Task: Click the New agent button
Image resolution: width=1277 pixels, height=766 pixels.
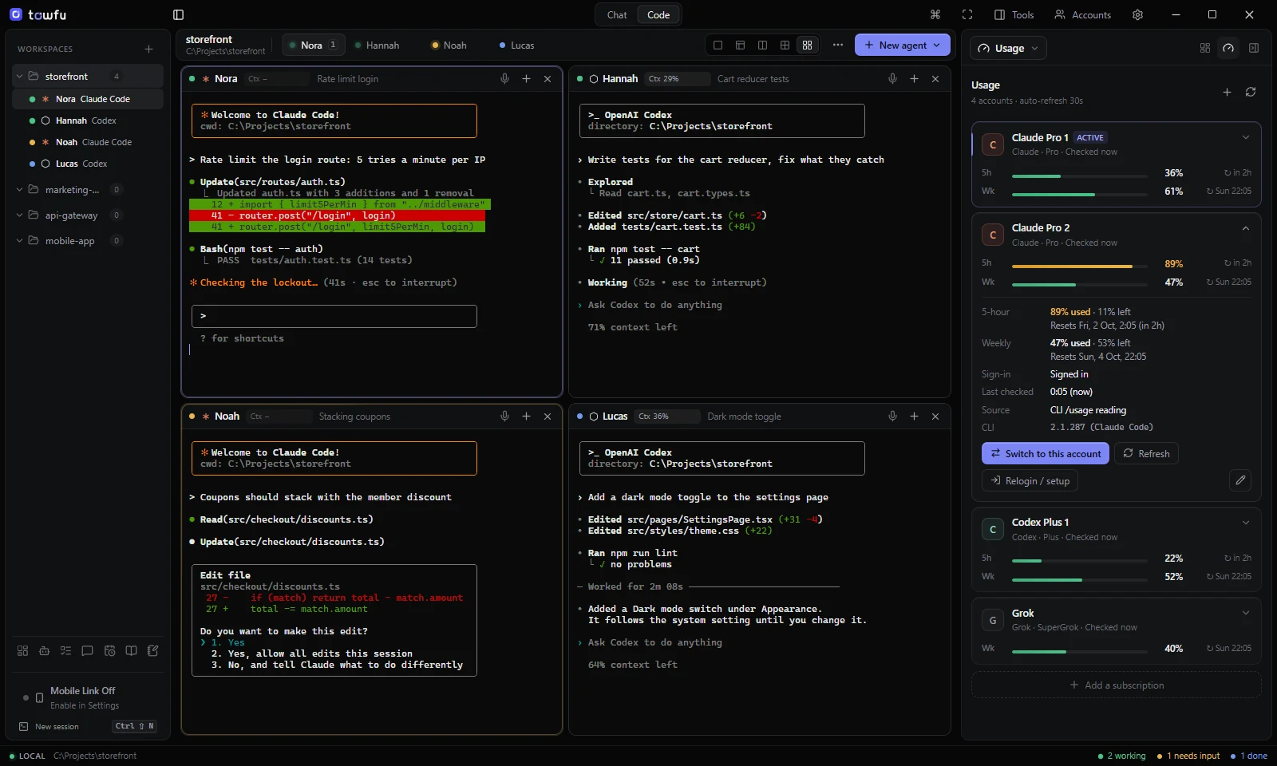Action: coord(903,45)
